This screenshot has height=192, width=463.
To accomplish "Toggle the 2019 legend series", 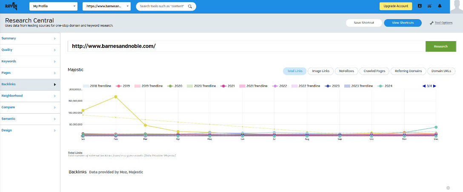I will click(122, 86).
